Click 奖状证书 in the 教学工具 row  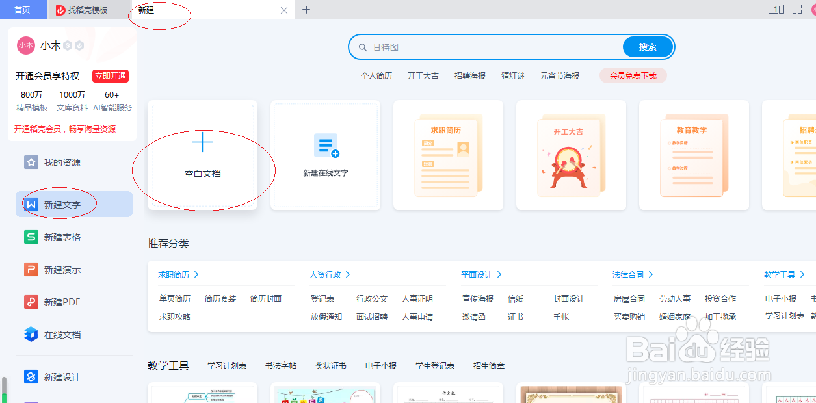pyautogui.click(x=331, y=366)
